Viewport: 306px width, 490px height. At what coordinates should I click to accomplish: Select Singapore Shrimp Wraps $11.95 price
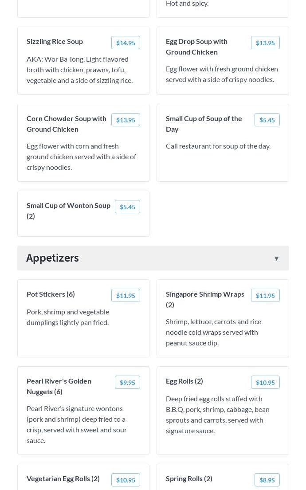pos(265,296)
